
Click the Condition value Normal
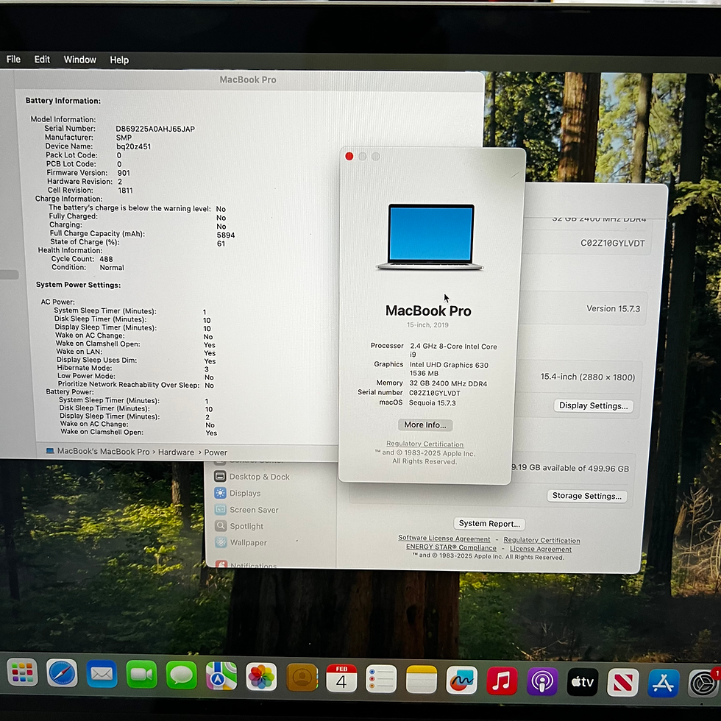tap(112, 268)
